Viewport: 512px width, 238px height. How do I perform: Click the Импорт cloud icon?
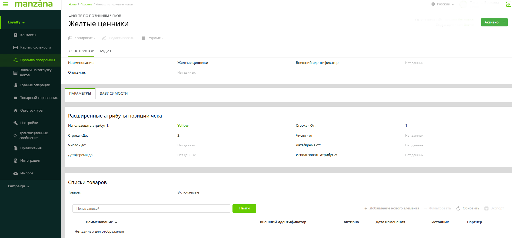tap(15, 173)
